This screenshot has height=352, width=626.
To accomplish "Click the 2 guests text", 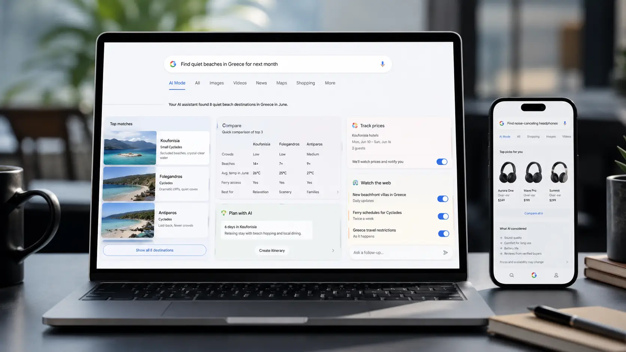I will click(358, 148).
